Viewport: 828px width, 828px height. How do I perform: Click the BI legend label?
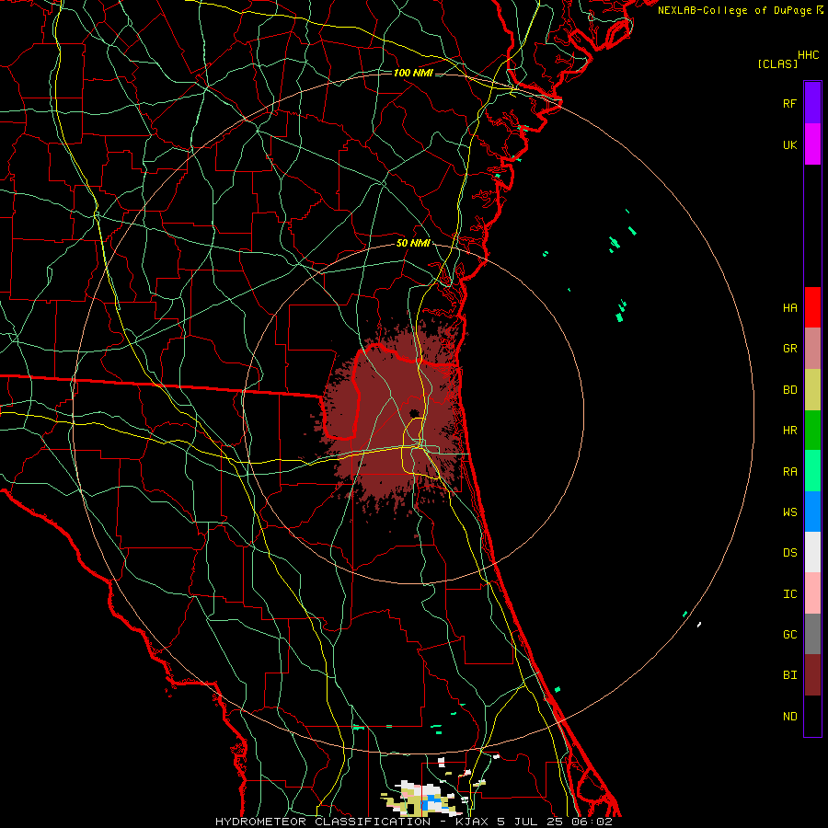[x=789, y=675]
